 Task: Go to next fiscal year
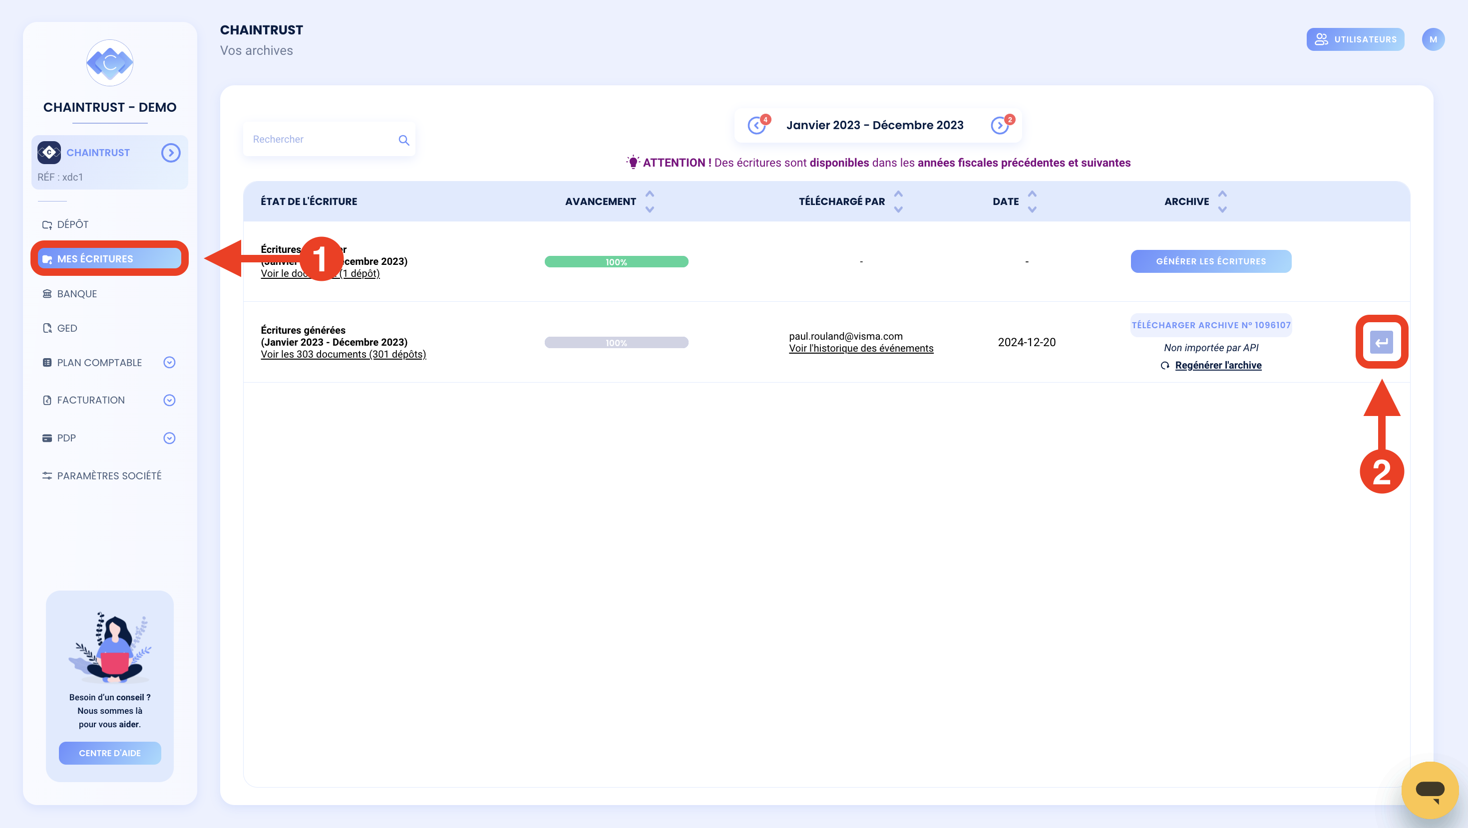[x=1000, y=125]
